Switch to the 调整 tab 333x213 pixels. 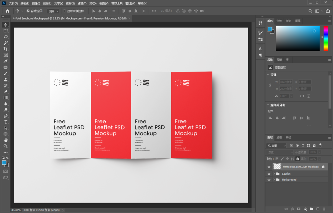(279, 60)
